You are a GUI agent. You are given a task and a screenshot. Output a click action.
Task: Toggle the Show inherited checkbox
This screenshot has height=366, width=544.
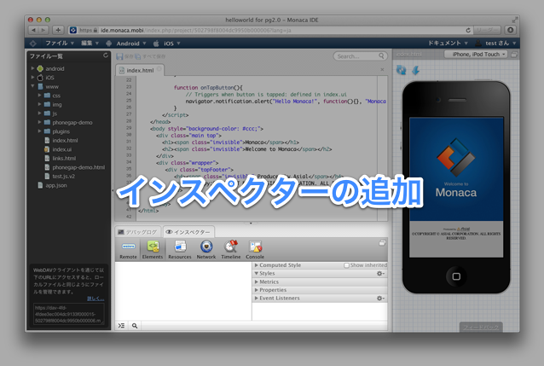click(x=347, y=265)
